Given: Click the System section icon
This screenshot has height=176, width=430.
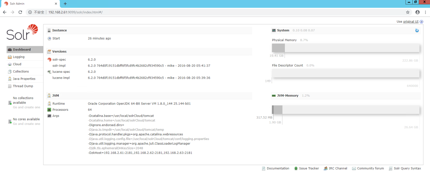Looking at the screenshot, I should point(274,30).
